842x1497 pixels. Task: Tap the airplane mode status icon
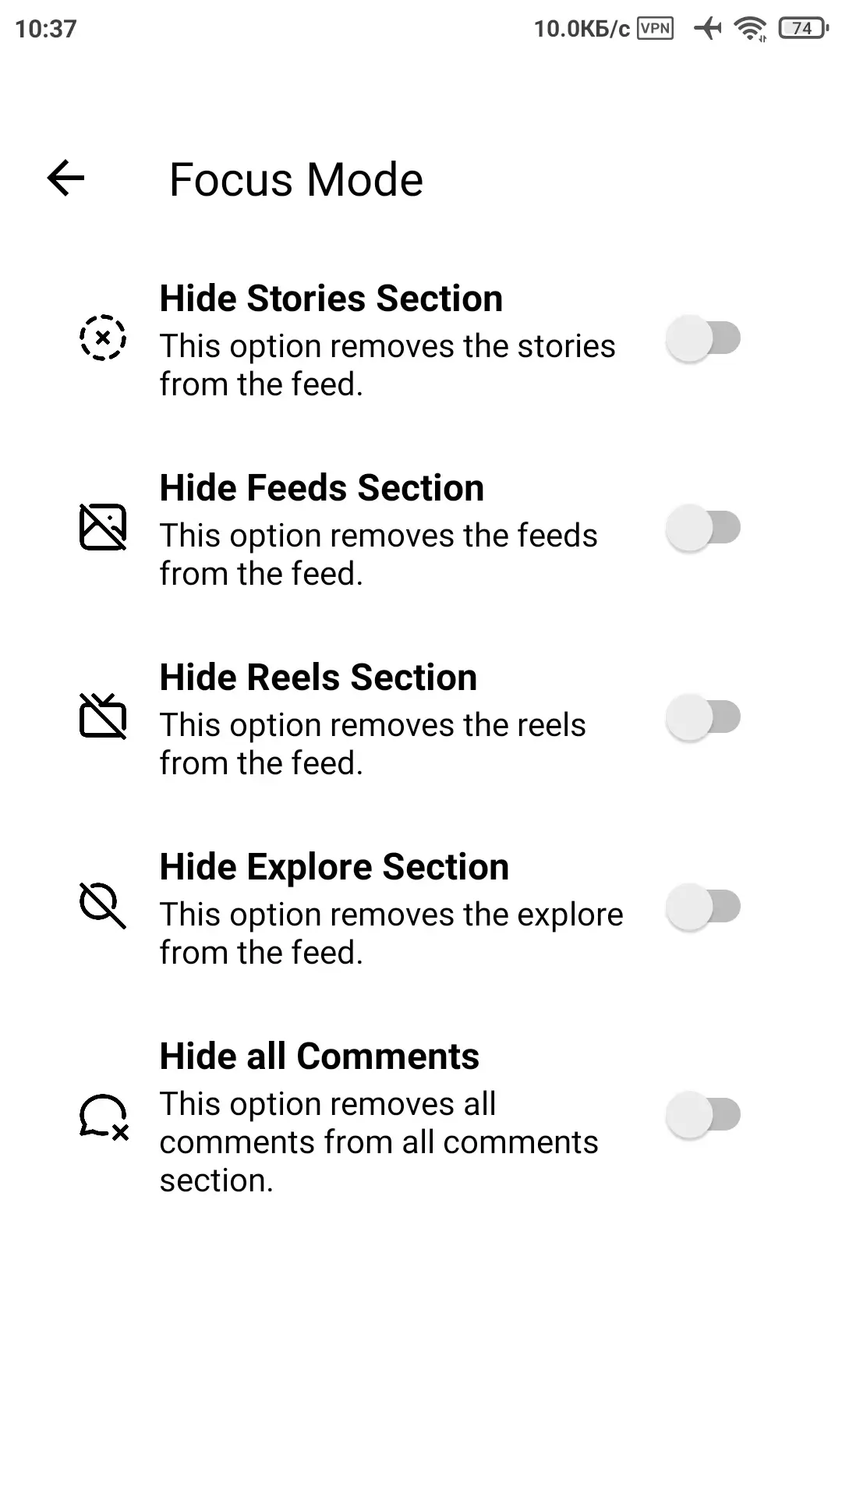click(x=708, y=29)
